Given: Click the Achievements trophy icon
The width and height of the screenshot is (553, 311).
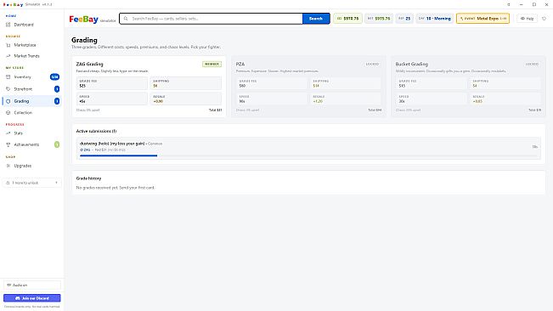Looking at the screenshot, I should pyautogui.click(x=8, y=144).
